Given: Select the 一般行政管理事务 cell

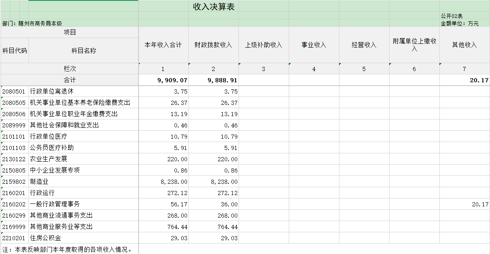Looking at the screenshot, I should [83, 204].
